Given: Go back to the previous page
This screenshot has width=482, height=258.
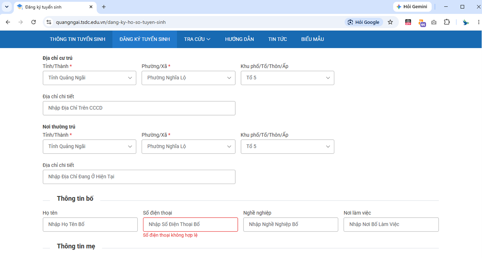Looking at the screenshot, I should 8,22.
